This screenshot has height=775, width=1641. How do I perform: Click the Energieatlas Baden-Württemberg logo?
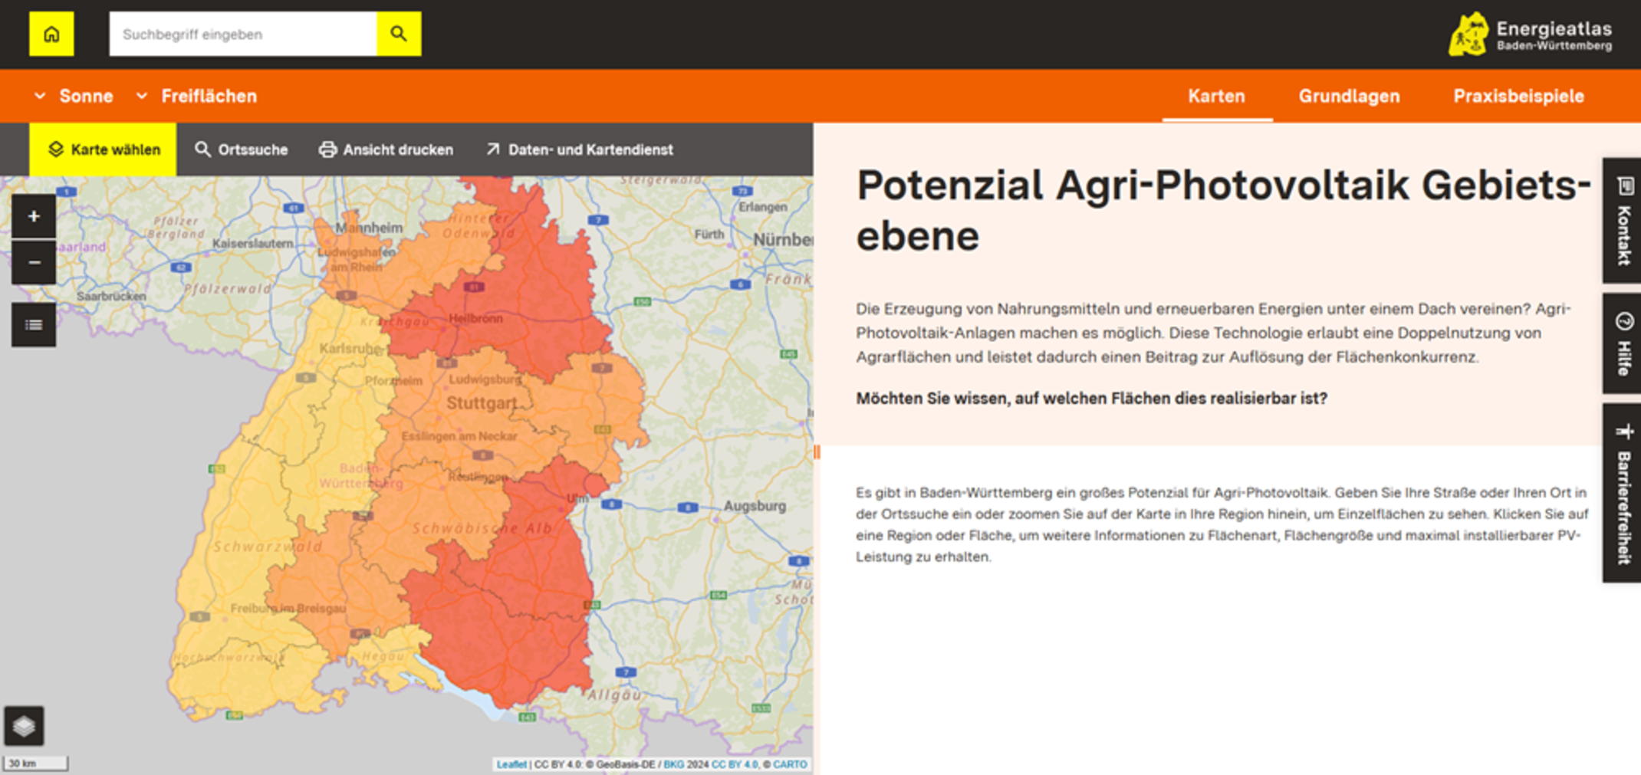tap(1530, 34)
